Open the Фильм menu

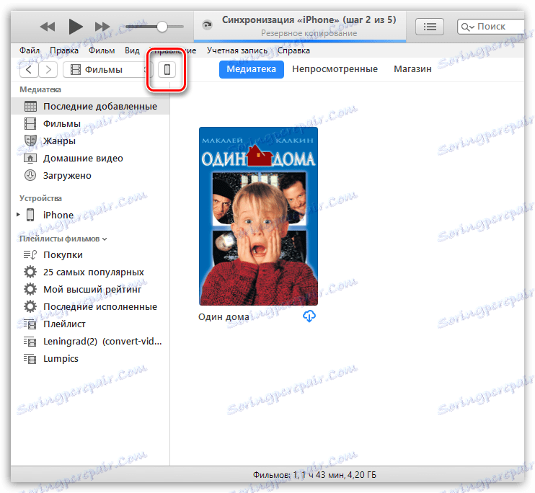click(x=102, y=50)
